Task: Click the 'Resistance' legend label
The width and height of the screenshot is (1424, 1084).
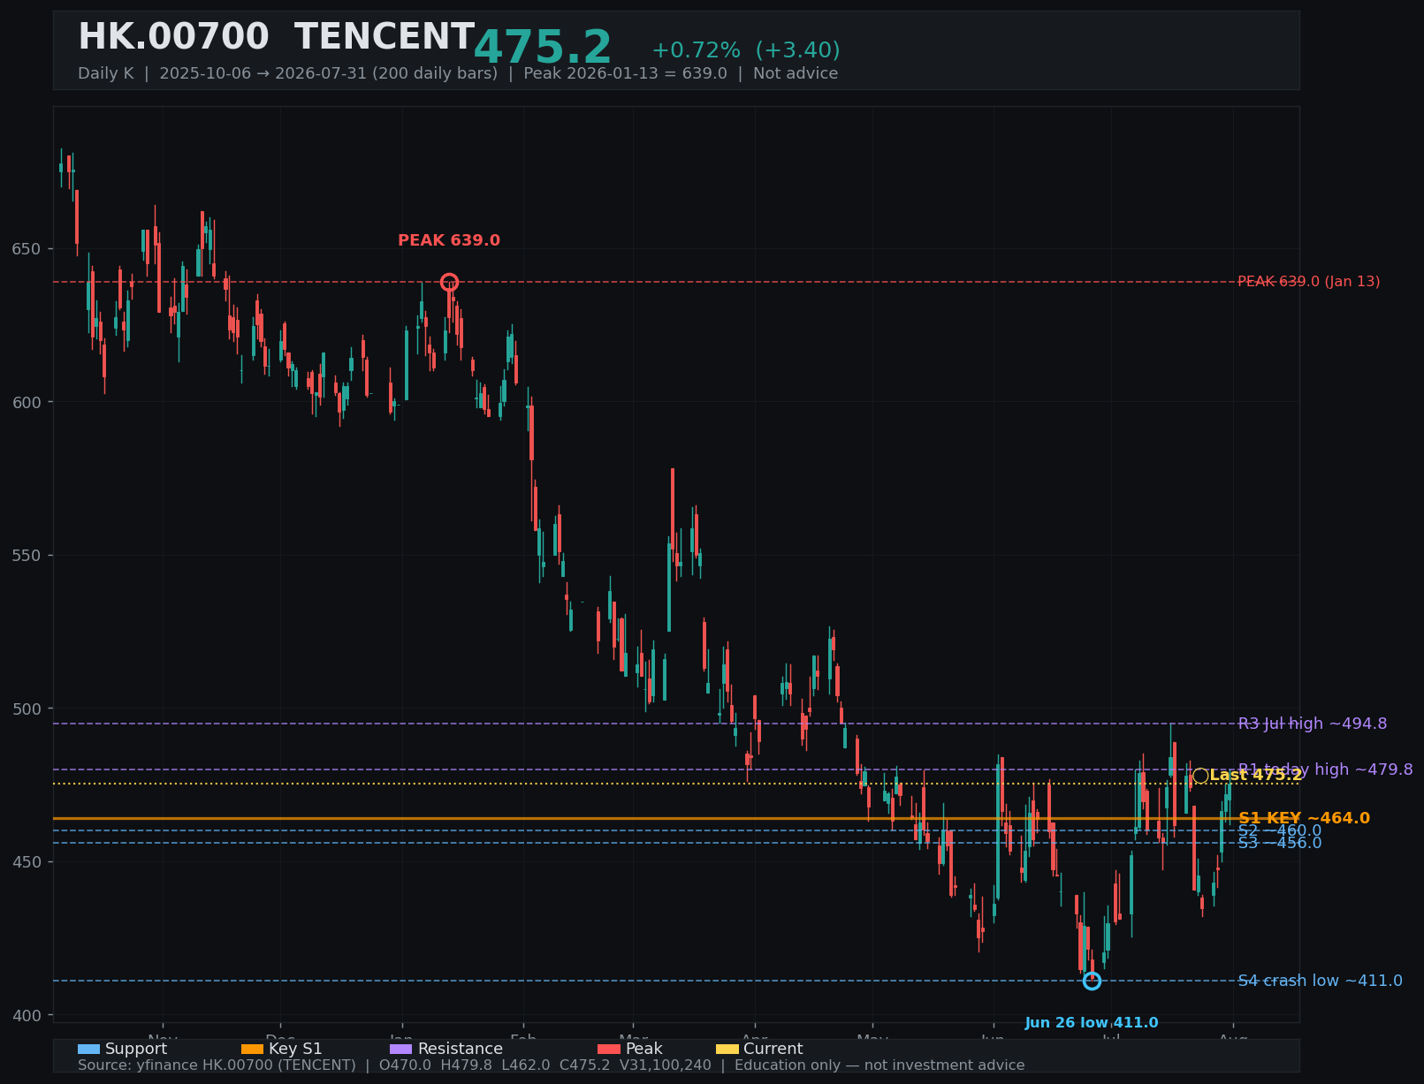Action: tap(461, 1049)
